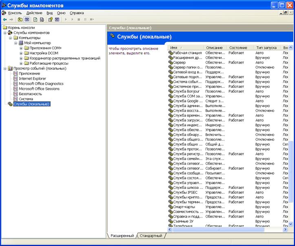This screenshot has height=246, width=295.
Task: Expand the Приложения COM+ folder
Action: pyautogui.click(x=21, y=48)
